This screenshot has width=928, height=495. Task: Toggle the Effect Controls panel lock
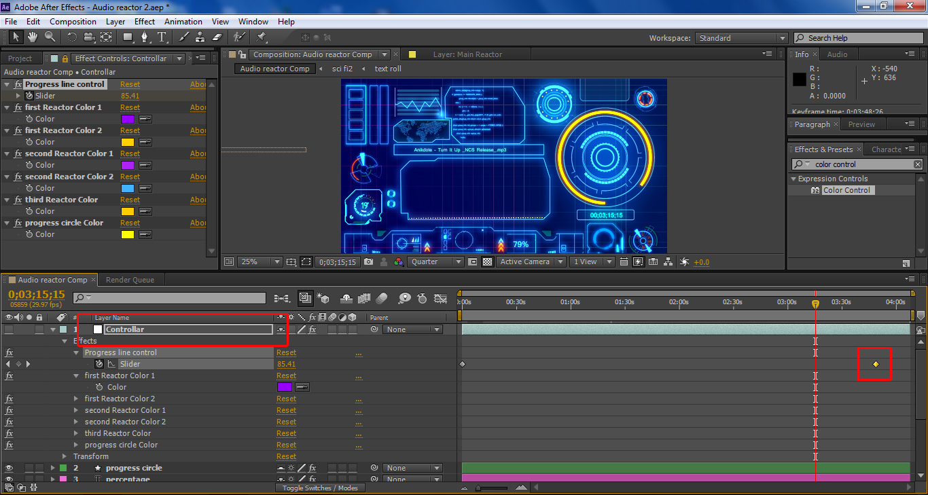65,58
